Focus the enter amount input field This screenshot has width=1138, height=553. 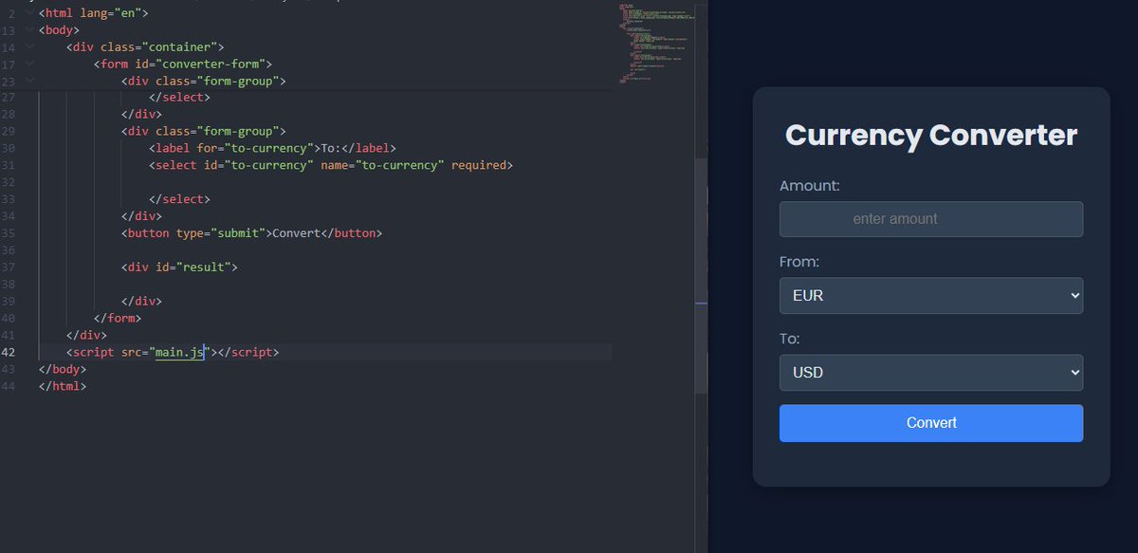pyautogui.click(x=931, y=219)
